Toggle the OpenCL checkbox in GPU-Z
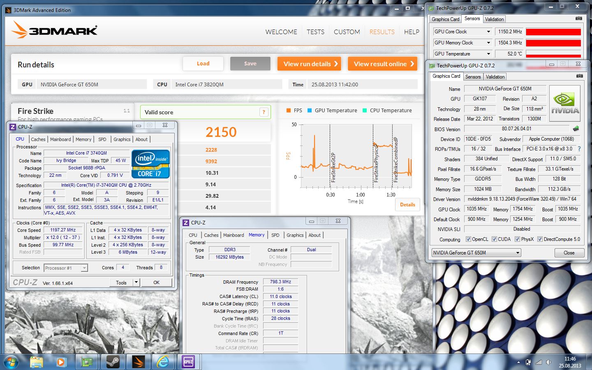This screenshot has height=370, width=592. click(468, 239)
